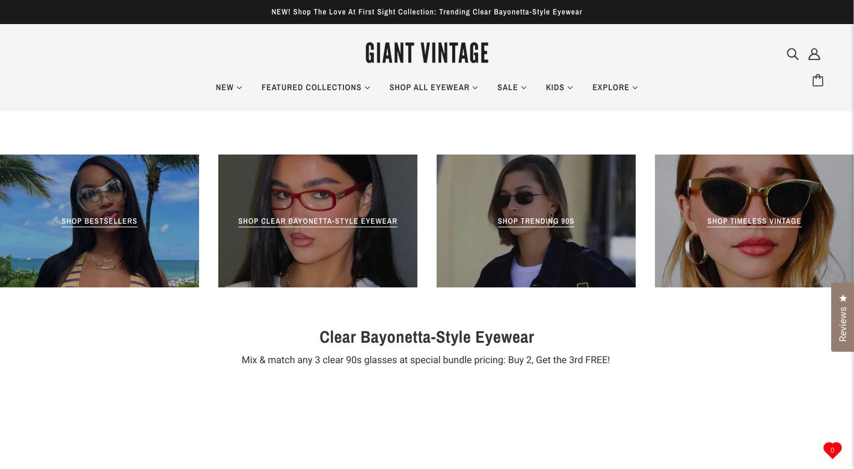Click the Giant Vintage logo

tap(427, 53)
